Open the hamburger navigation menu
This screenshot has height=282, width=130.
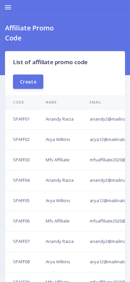tap(8, 7)
